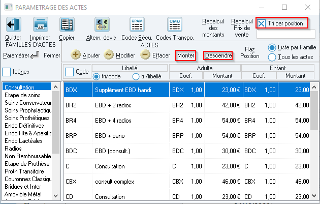Viewport: 320px width, 204px height.
Task: Choose Tous les actes option
Action: [272, 57]
